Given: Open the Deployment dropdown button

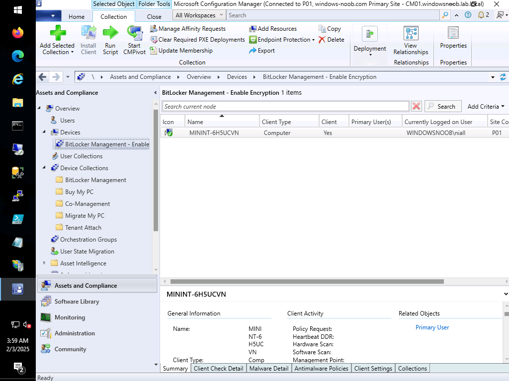Looking at the screenshot, I should click(x=370, y=41).
